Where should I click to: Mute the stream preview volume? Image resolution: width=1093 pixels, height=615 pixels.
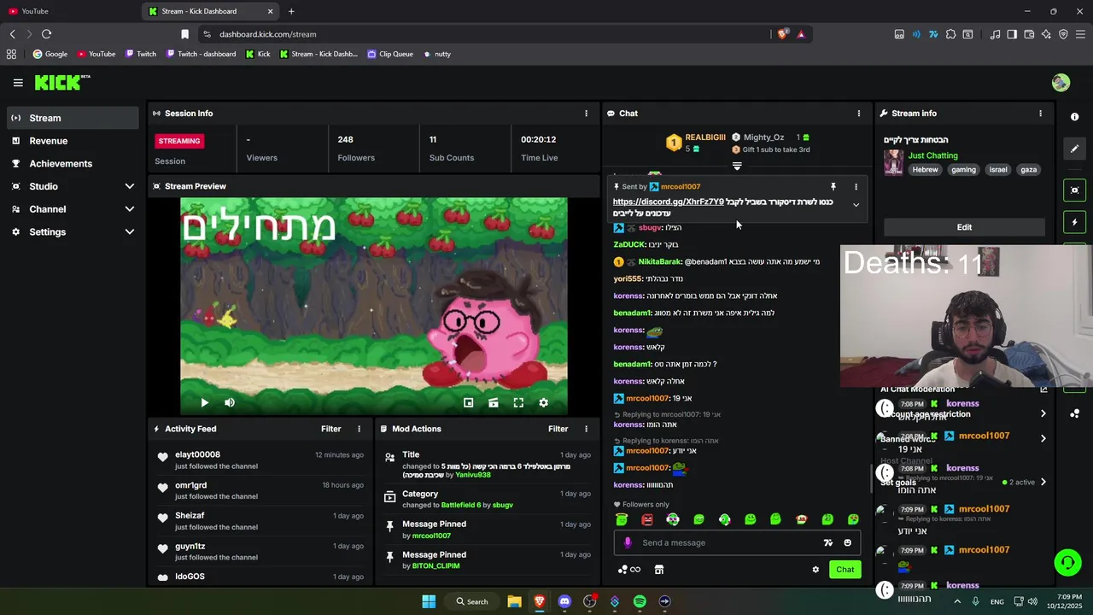click(230, 402)
